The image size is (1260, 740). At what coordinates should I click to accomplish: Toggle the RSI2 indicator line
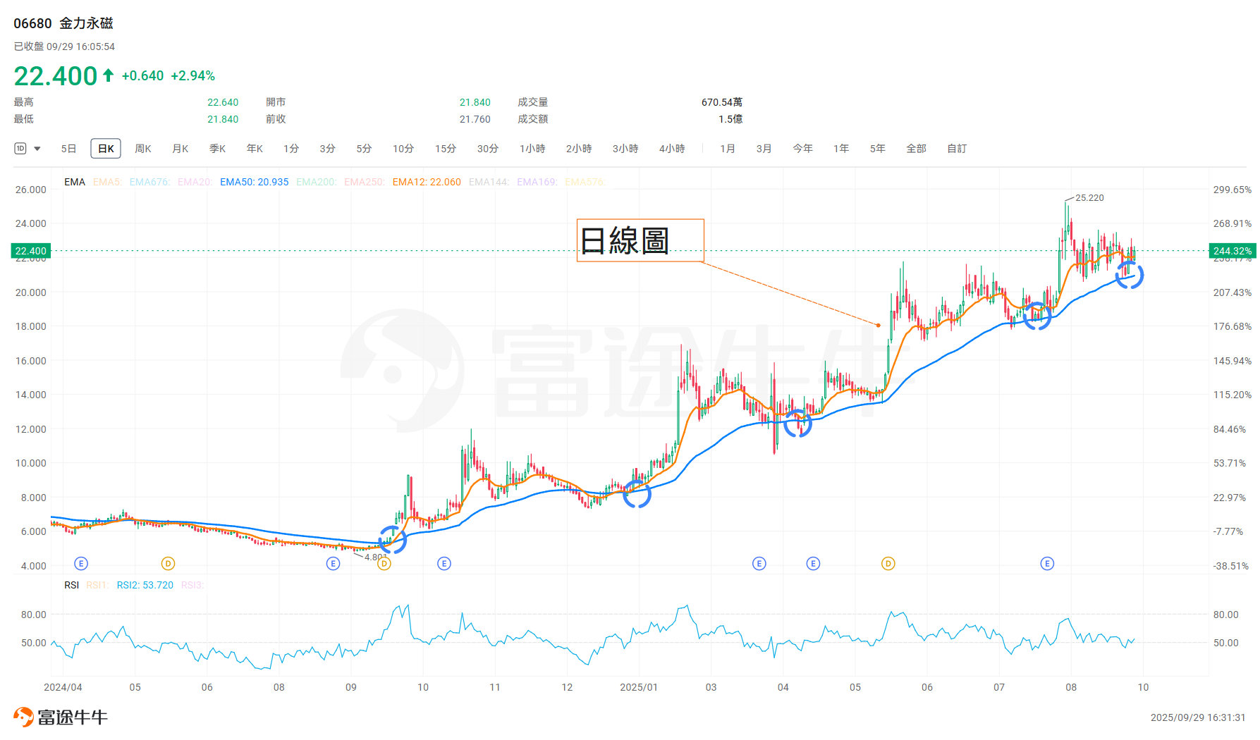(x=145, y=585)
